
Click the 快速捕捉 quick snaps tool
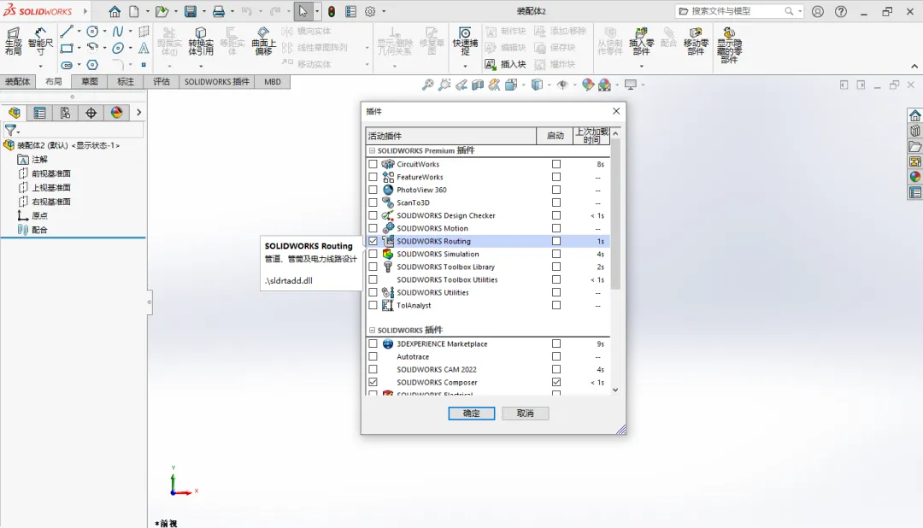click(x=465, y=42)
